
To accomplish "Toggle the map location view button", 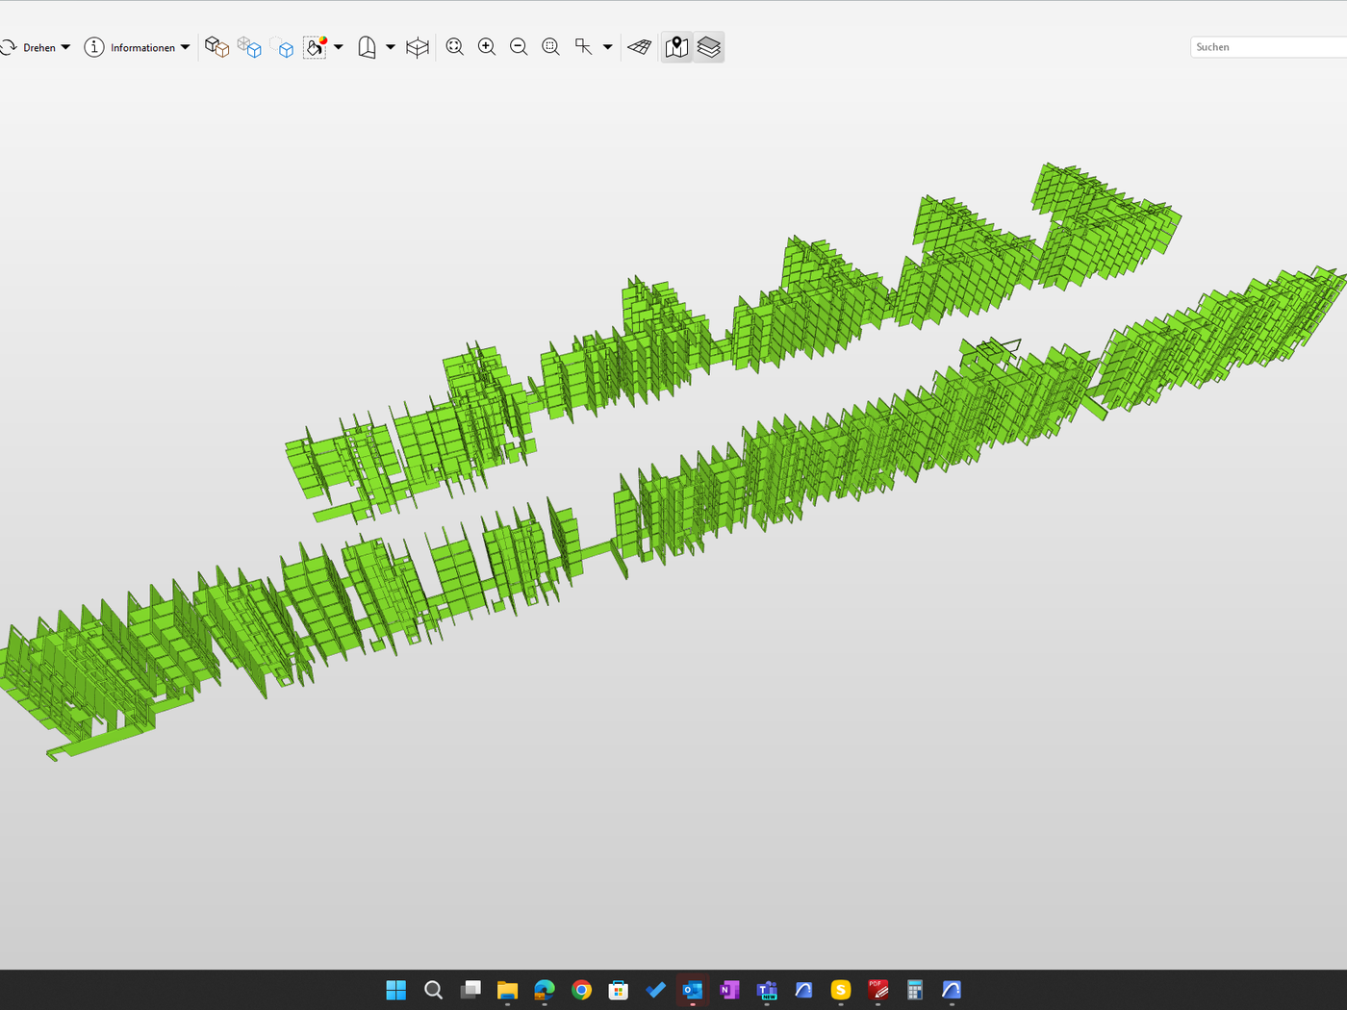I will [x=676, y=47].
